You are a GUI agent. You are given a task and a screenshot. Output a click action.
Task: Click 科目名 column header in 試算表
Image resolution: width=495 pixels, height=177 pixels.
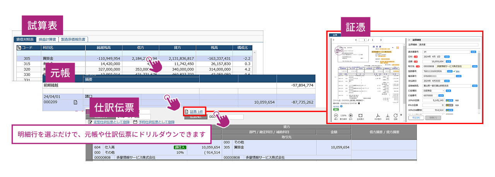(63, 48)
